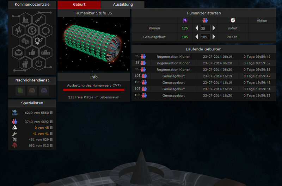Click the Aktion column header
282x186 pixels.
[262, 20]
